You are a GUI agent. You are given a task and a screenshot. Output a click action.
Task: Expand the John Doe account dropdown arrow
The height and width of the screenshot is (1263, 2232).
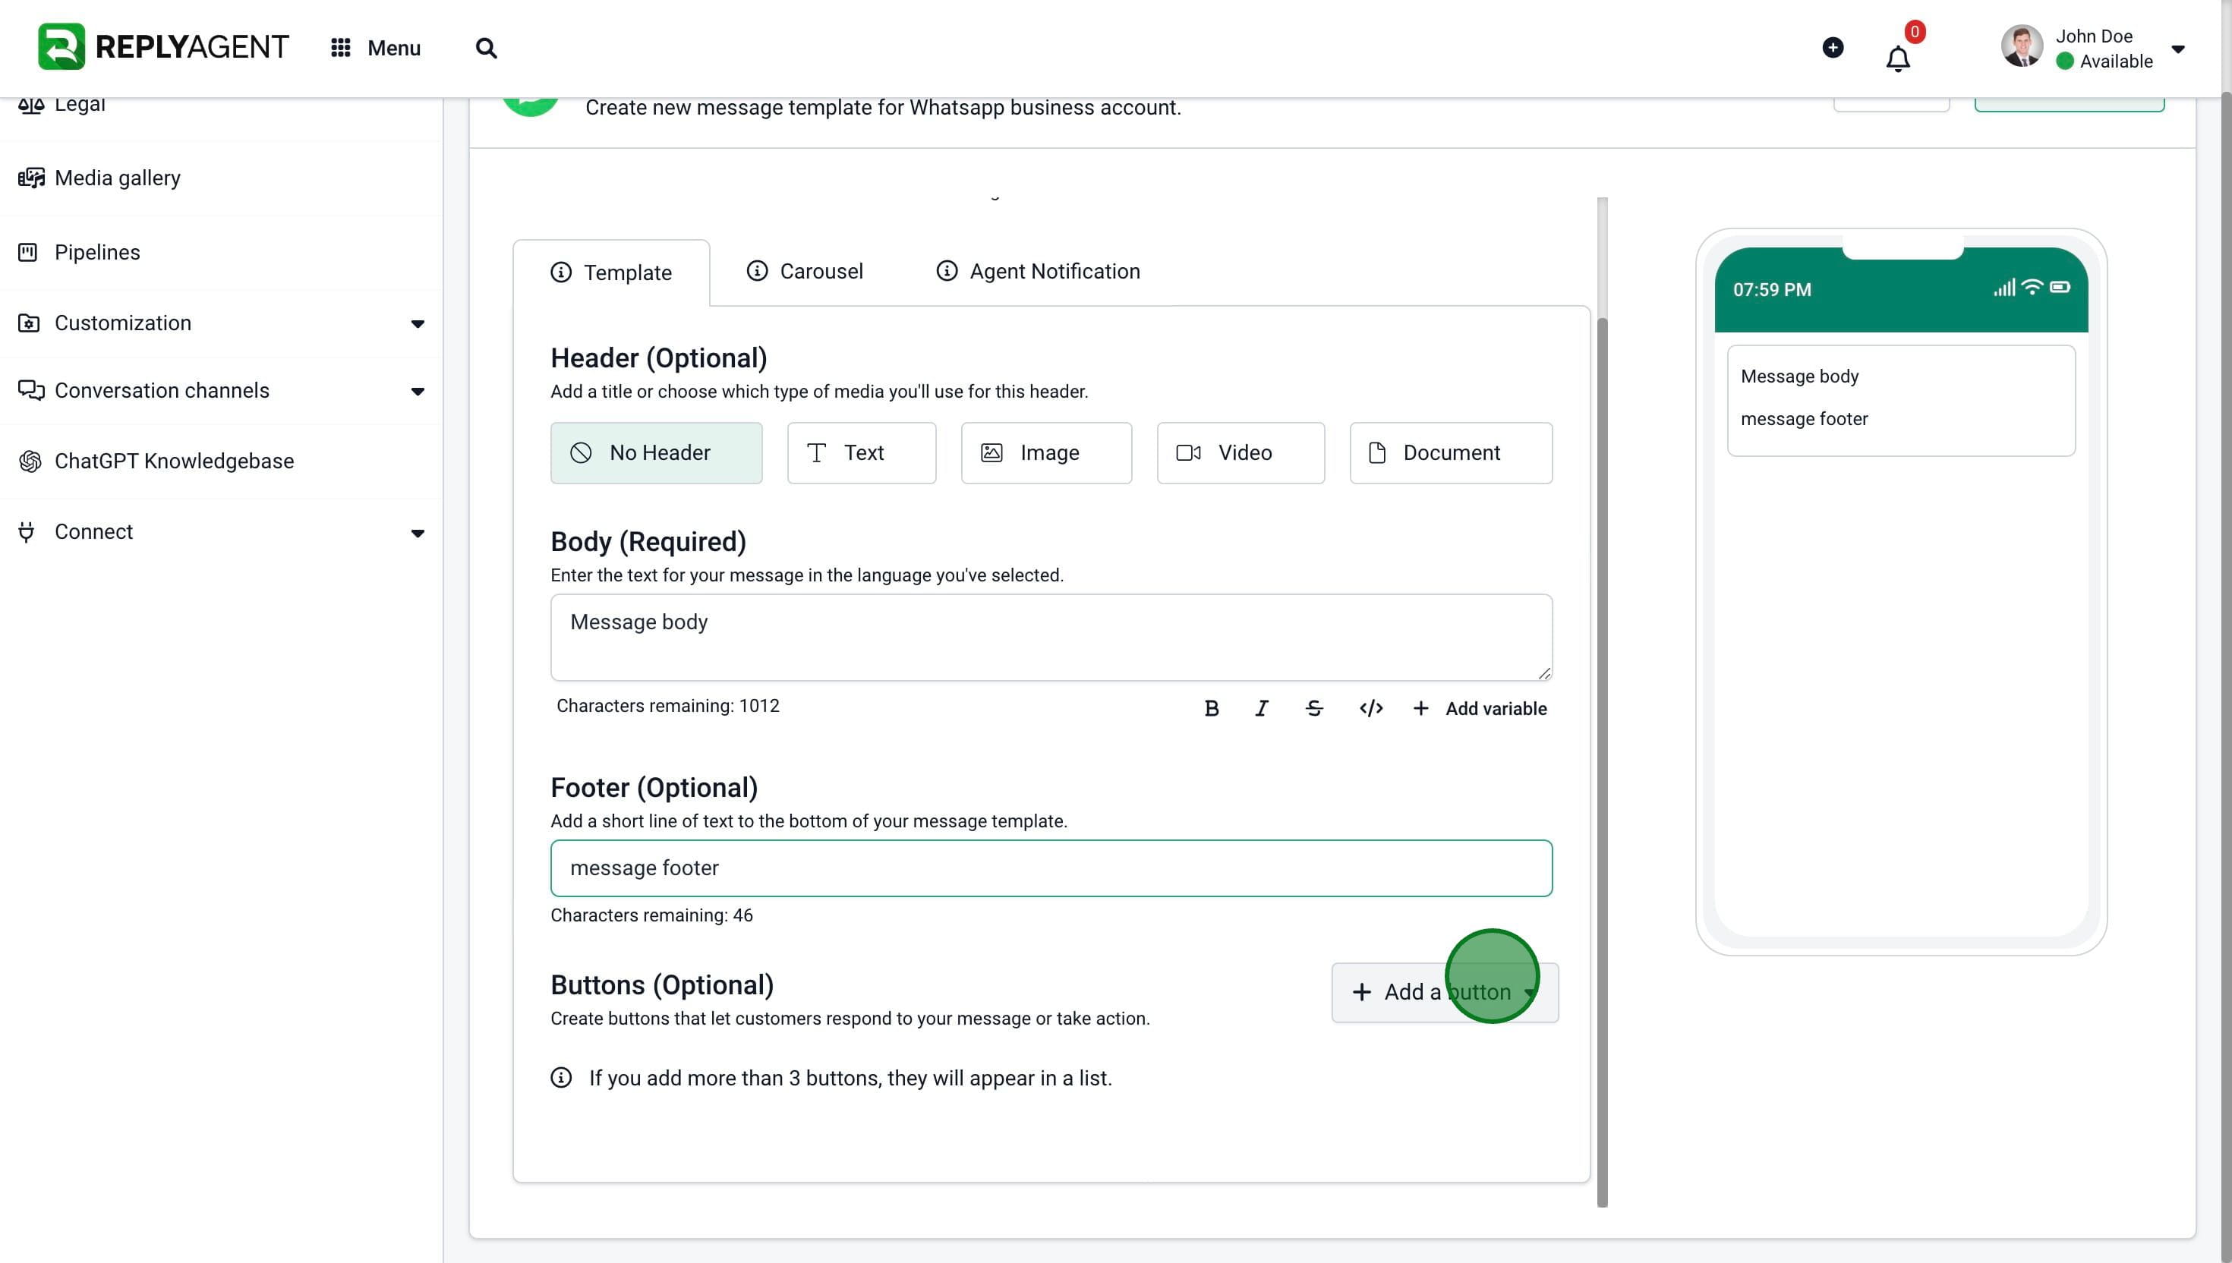pyautogui.click(x=2178, y=49)
